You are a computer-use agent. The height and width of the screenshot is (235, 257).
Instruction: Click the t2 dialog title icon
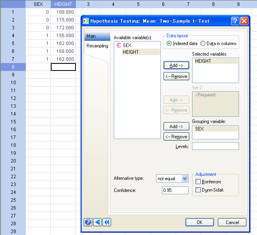(x=86, y=21)
